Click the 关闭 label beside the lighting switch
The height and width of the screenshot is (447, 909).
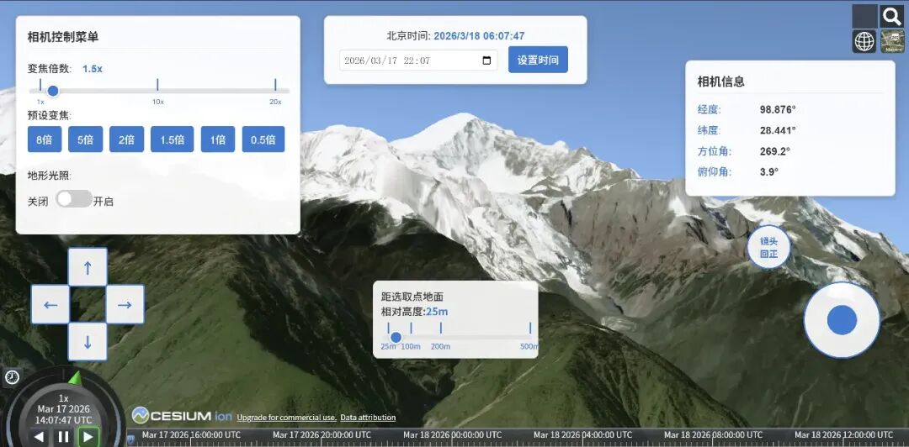38,202
